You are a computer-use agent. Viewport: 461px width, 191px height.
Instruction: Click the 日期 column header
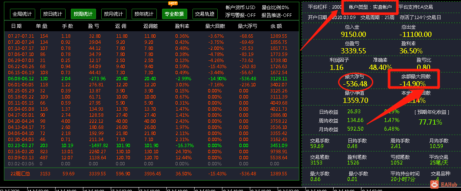pyautogui.click(x=17, y=26)
